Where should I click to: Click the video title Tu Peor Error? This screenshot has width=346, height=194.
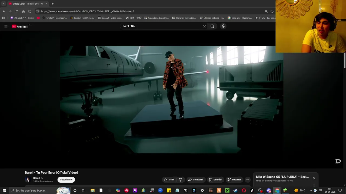tap(51, 172)
